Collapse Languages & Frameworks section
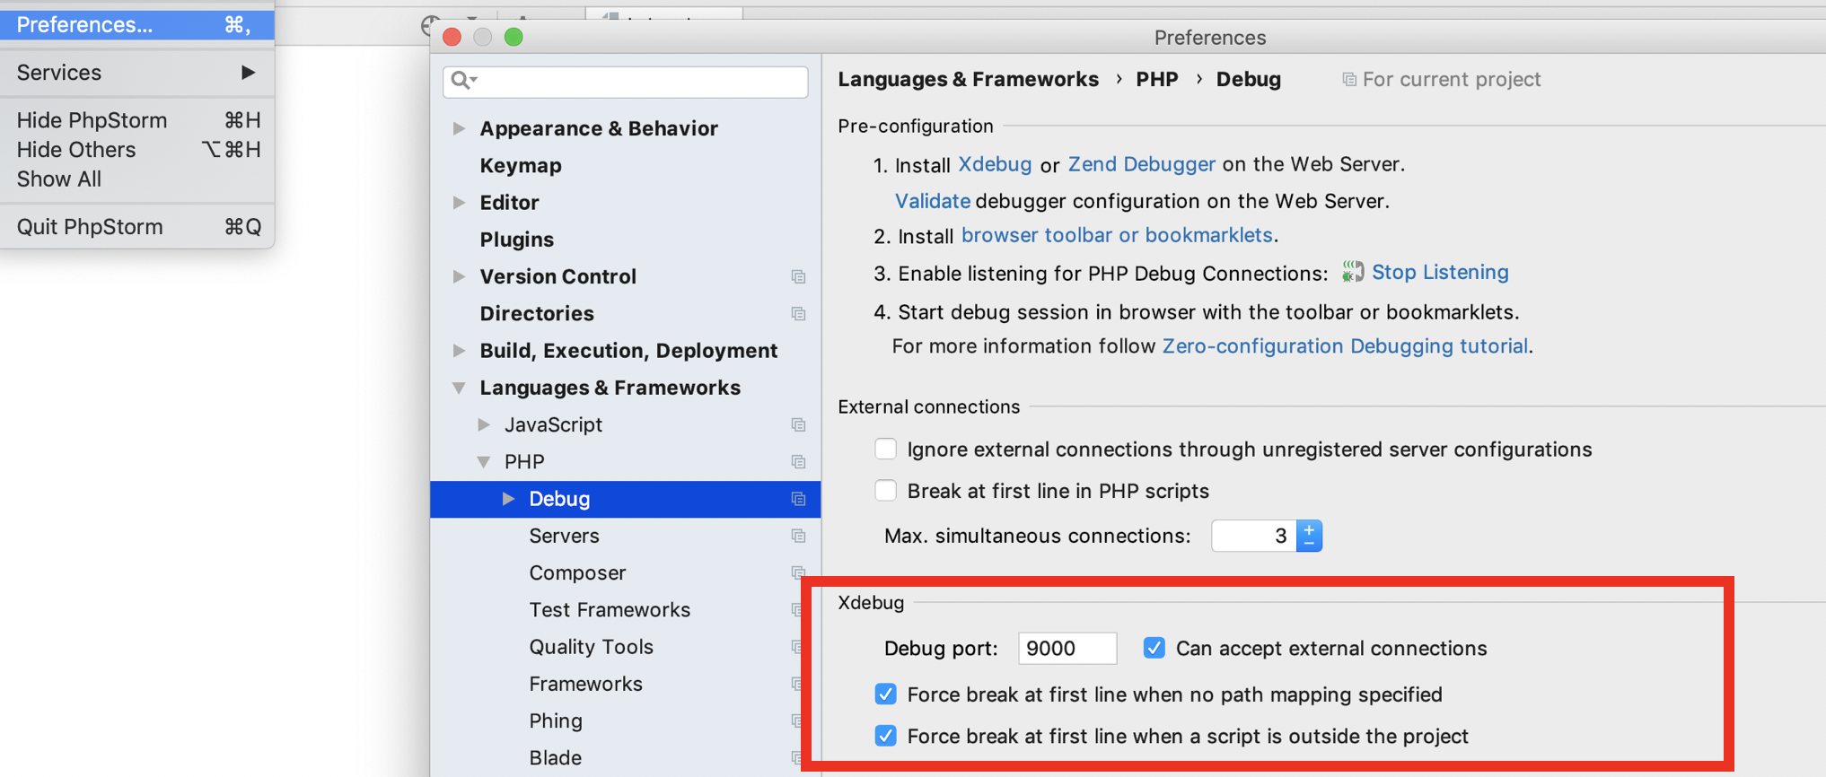Image resolution: width=1826 pixels, height=777 pixels. click(x=459, y=388)
